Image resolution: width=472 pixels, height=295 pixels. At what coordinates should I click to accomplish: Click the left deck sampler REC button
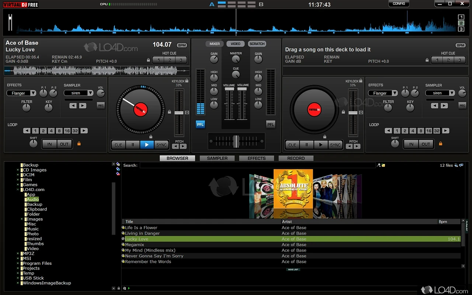(101, 105)
